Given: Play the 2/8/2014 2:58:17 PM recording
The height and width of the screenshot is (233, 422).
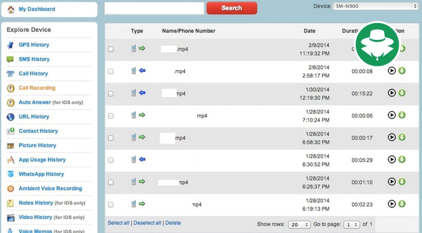Looking at the screenshot, I should click(x=391, y=71).
